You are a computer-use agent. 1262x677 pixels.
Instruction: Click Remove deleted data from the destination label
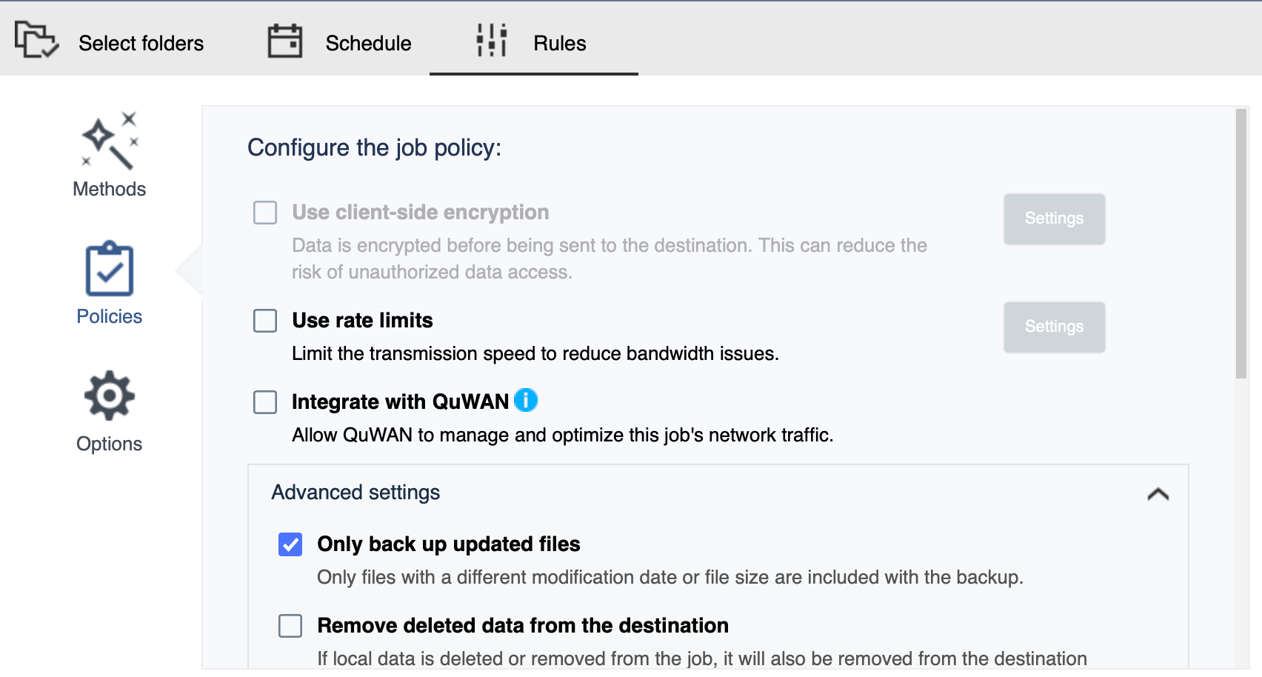click(x=523, y=625)
